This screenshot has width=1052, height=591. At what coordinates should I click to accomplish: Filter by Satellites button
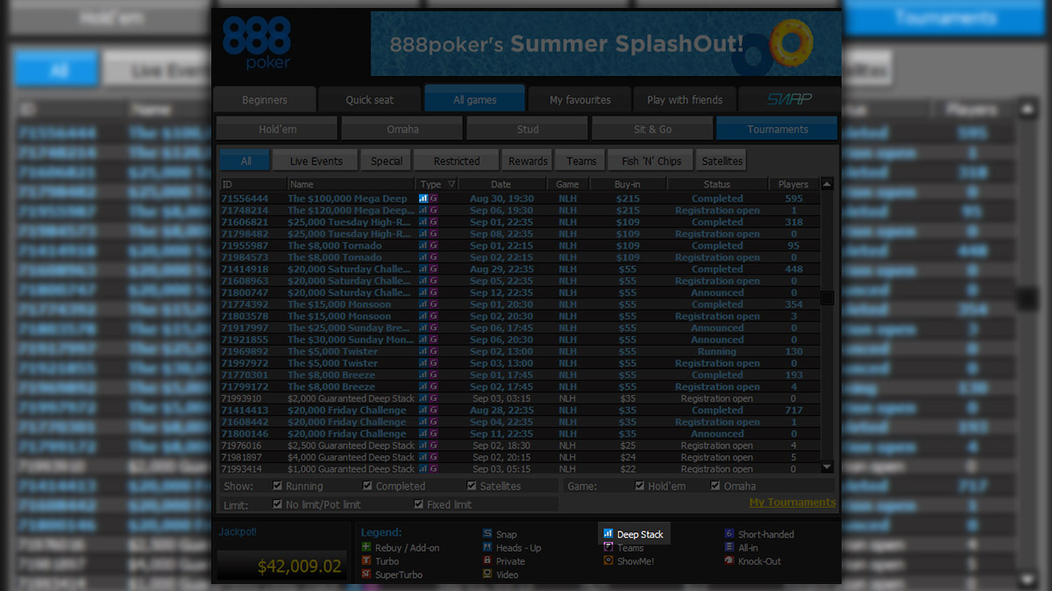click(721, 161)
